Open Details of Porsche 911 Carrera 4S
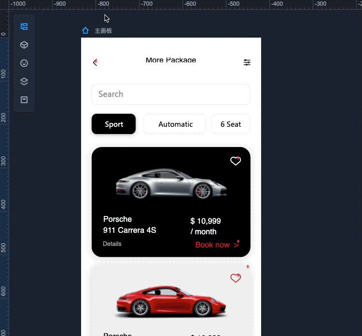This screenshot has height=336, width=362. (112, 244)
